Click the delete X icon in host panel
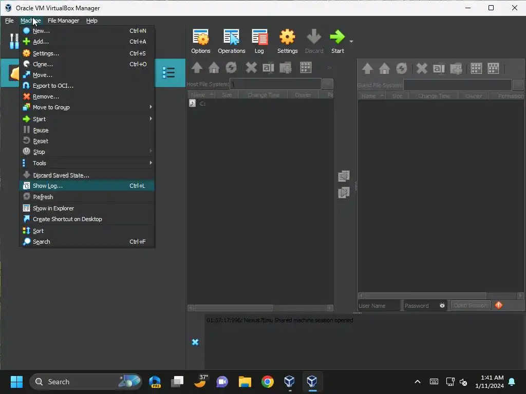 (251, 68)
